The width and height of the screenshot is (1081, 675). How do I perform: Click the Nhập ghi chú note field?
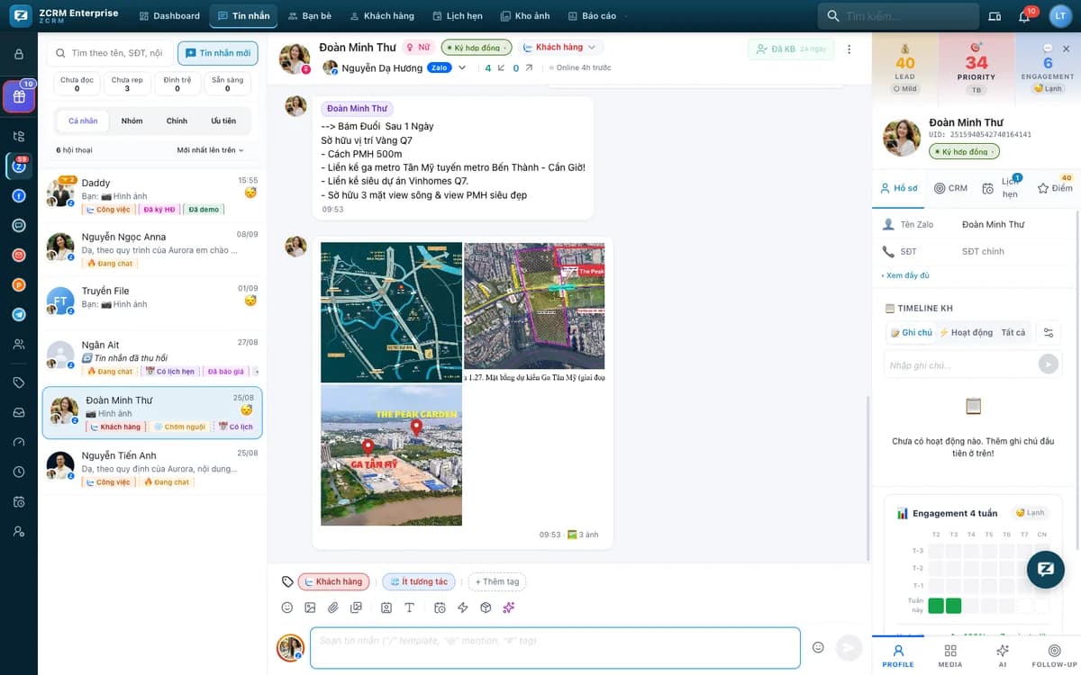[x=961, y=364]
